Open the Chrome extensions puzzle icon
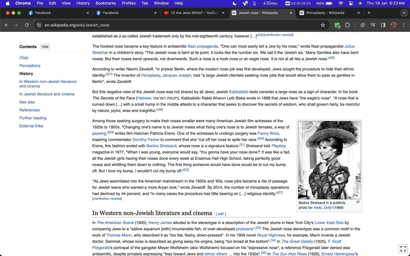This screenshot has width=410, height=256. coord(347,25)
